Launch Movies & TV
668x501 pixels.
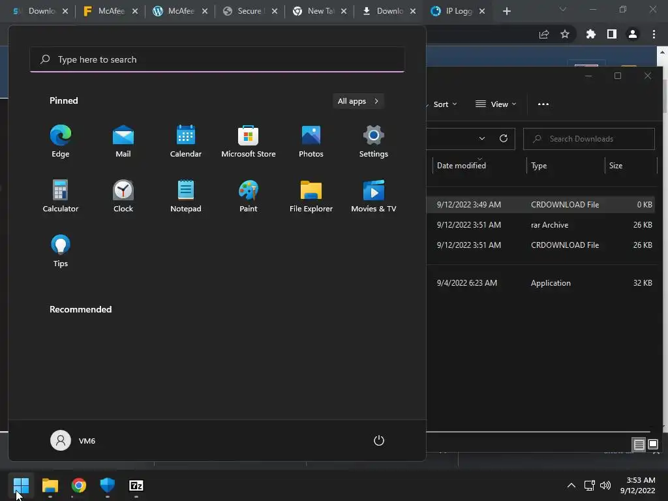[x=374, y=196]
